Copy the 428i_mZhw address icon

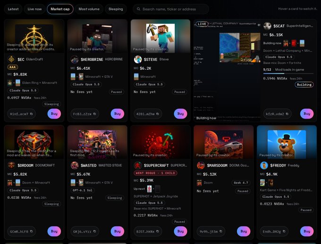(x=157, y=114)
